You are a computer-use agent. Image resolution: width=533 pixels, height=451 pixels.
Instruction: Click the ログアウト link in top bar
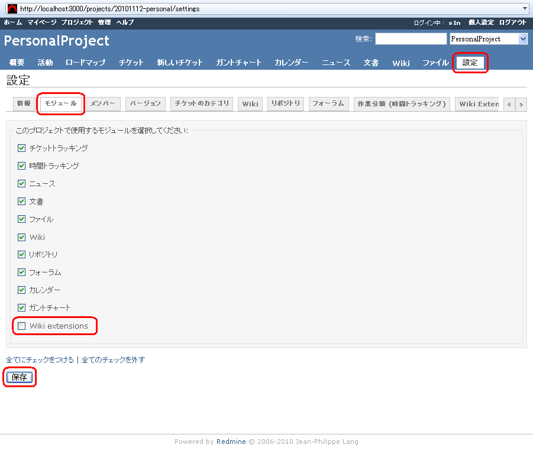512,22
